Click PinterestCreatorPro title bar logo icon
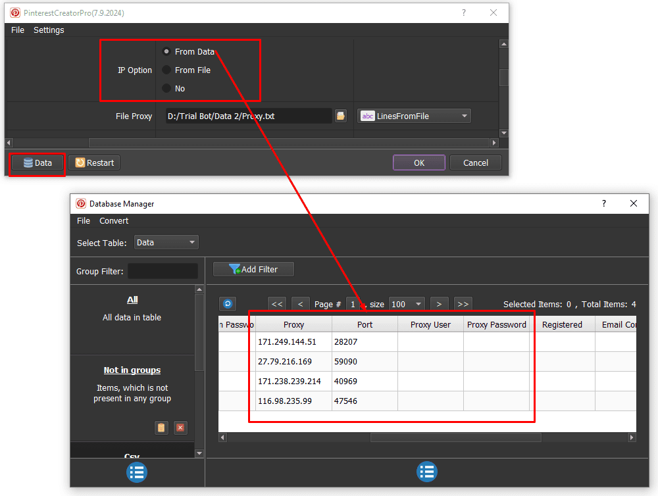Screen dimensions: 658x496 coord(15,12)
